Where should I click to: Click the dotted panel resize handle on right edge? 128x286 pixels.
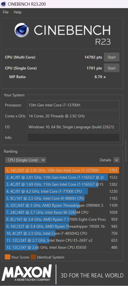tap(126, 151)
